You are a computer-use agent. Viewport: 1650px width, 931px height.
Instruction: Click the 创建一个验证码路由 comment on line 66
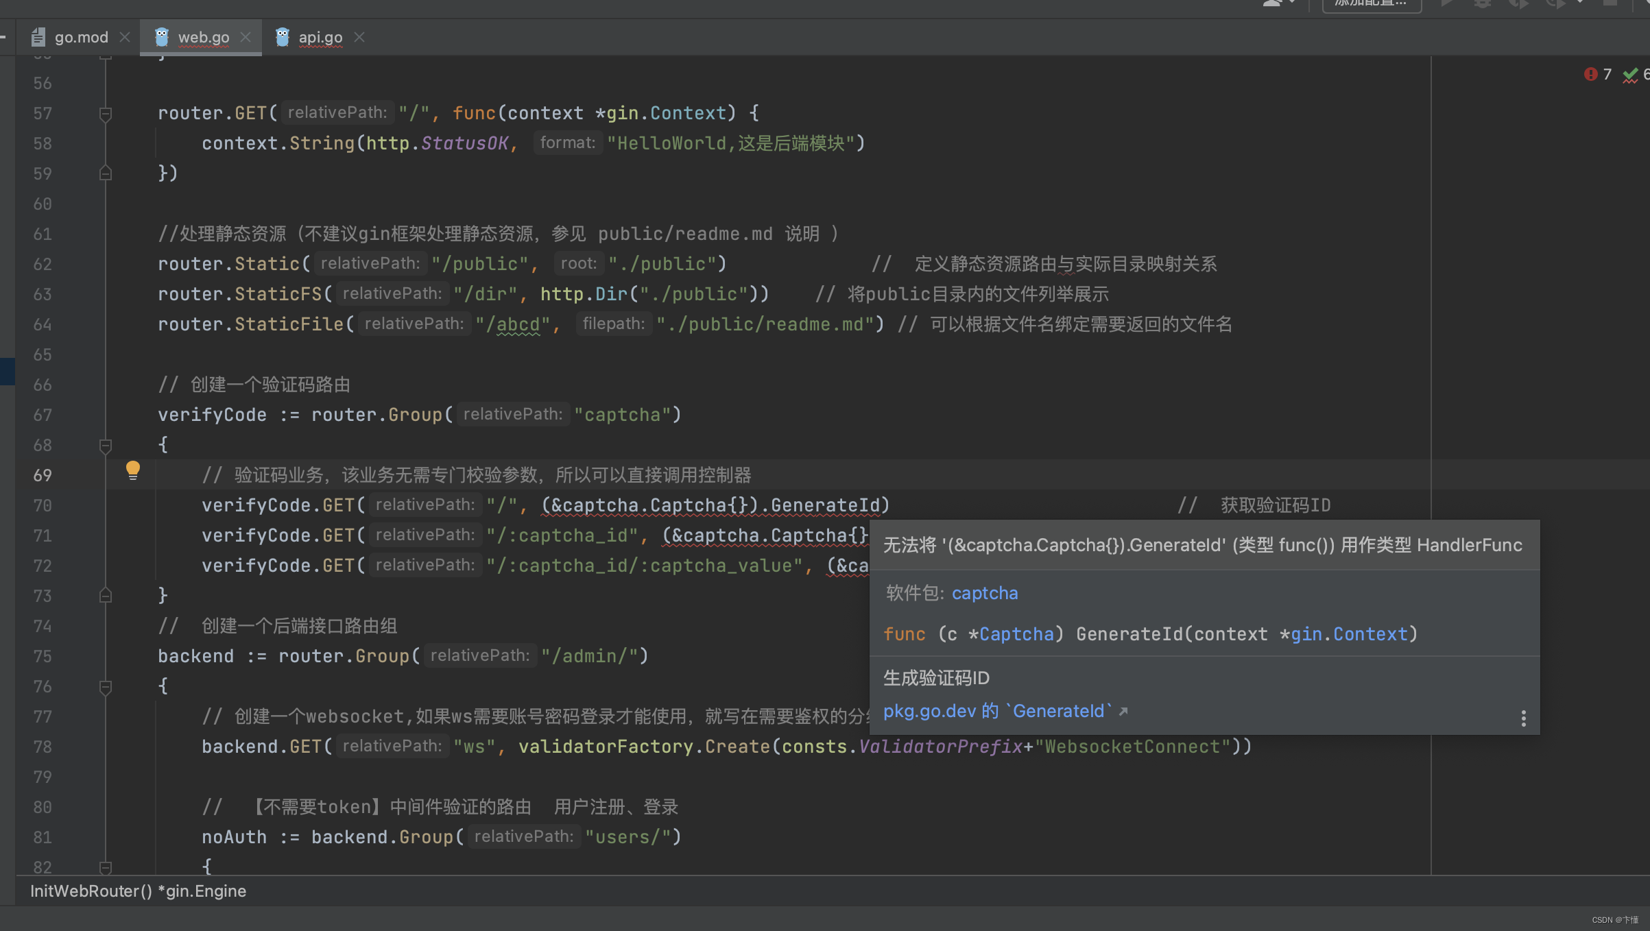254,385
